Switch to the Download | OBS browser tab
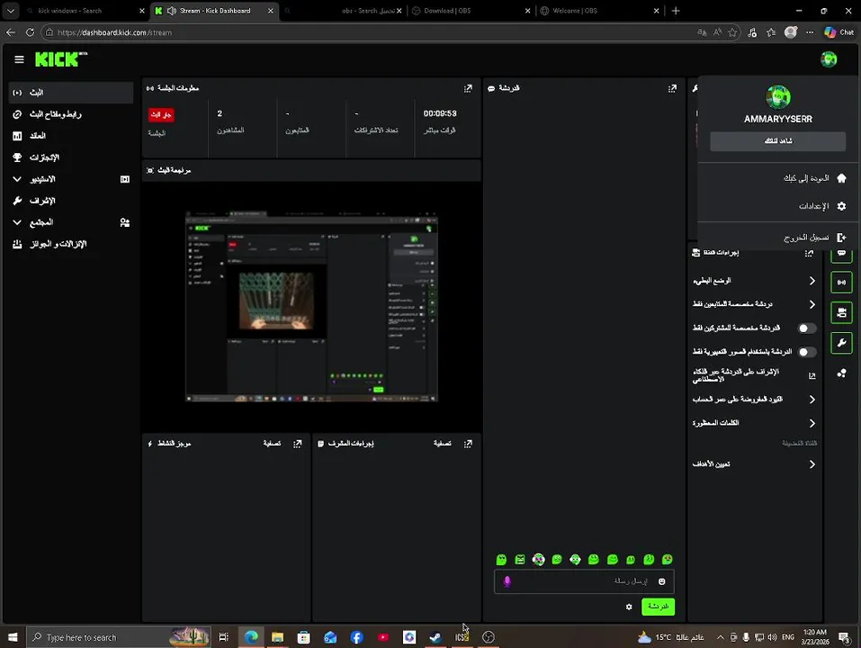Viewport: 861px width, 648px height. pyautogui.click(x=471, y=11)
